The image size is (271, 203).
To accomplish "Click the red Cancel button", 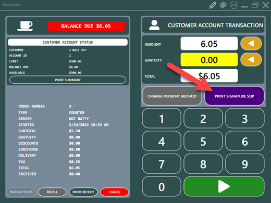I will (115, 192).
